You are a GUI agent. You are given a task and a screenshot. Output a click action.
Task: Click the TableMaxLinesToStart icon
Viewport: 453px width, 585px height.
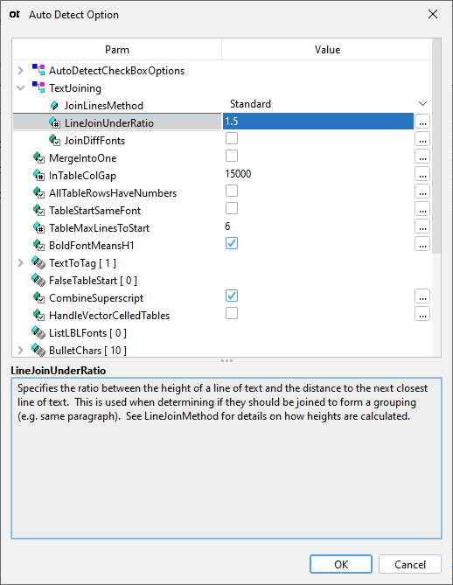tap(38, 227)
